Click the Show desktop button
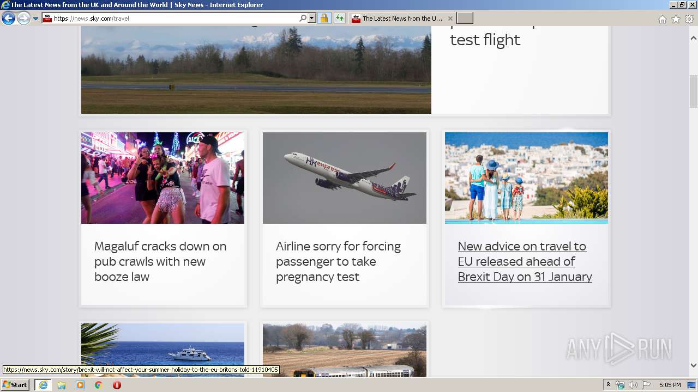Screen dimensions: 698x392 [692, 385]
